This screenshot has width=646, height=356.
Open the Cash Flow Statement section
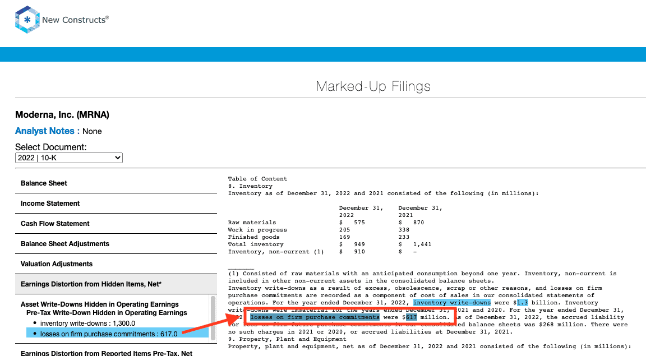pyautogui.click(x=116, y=224)
